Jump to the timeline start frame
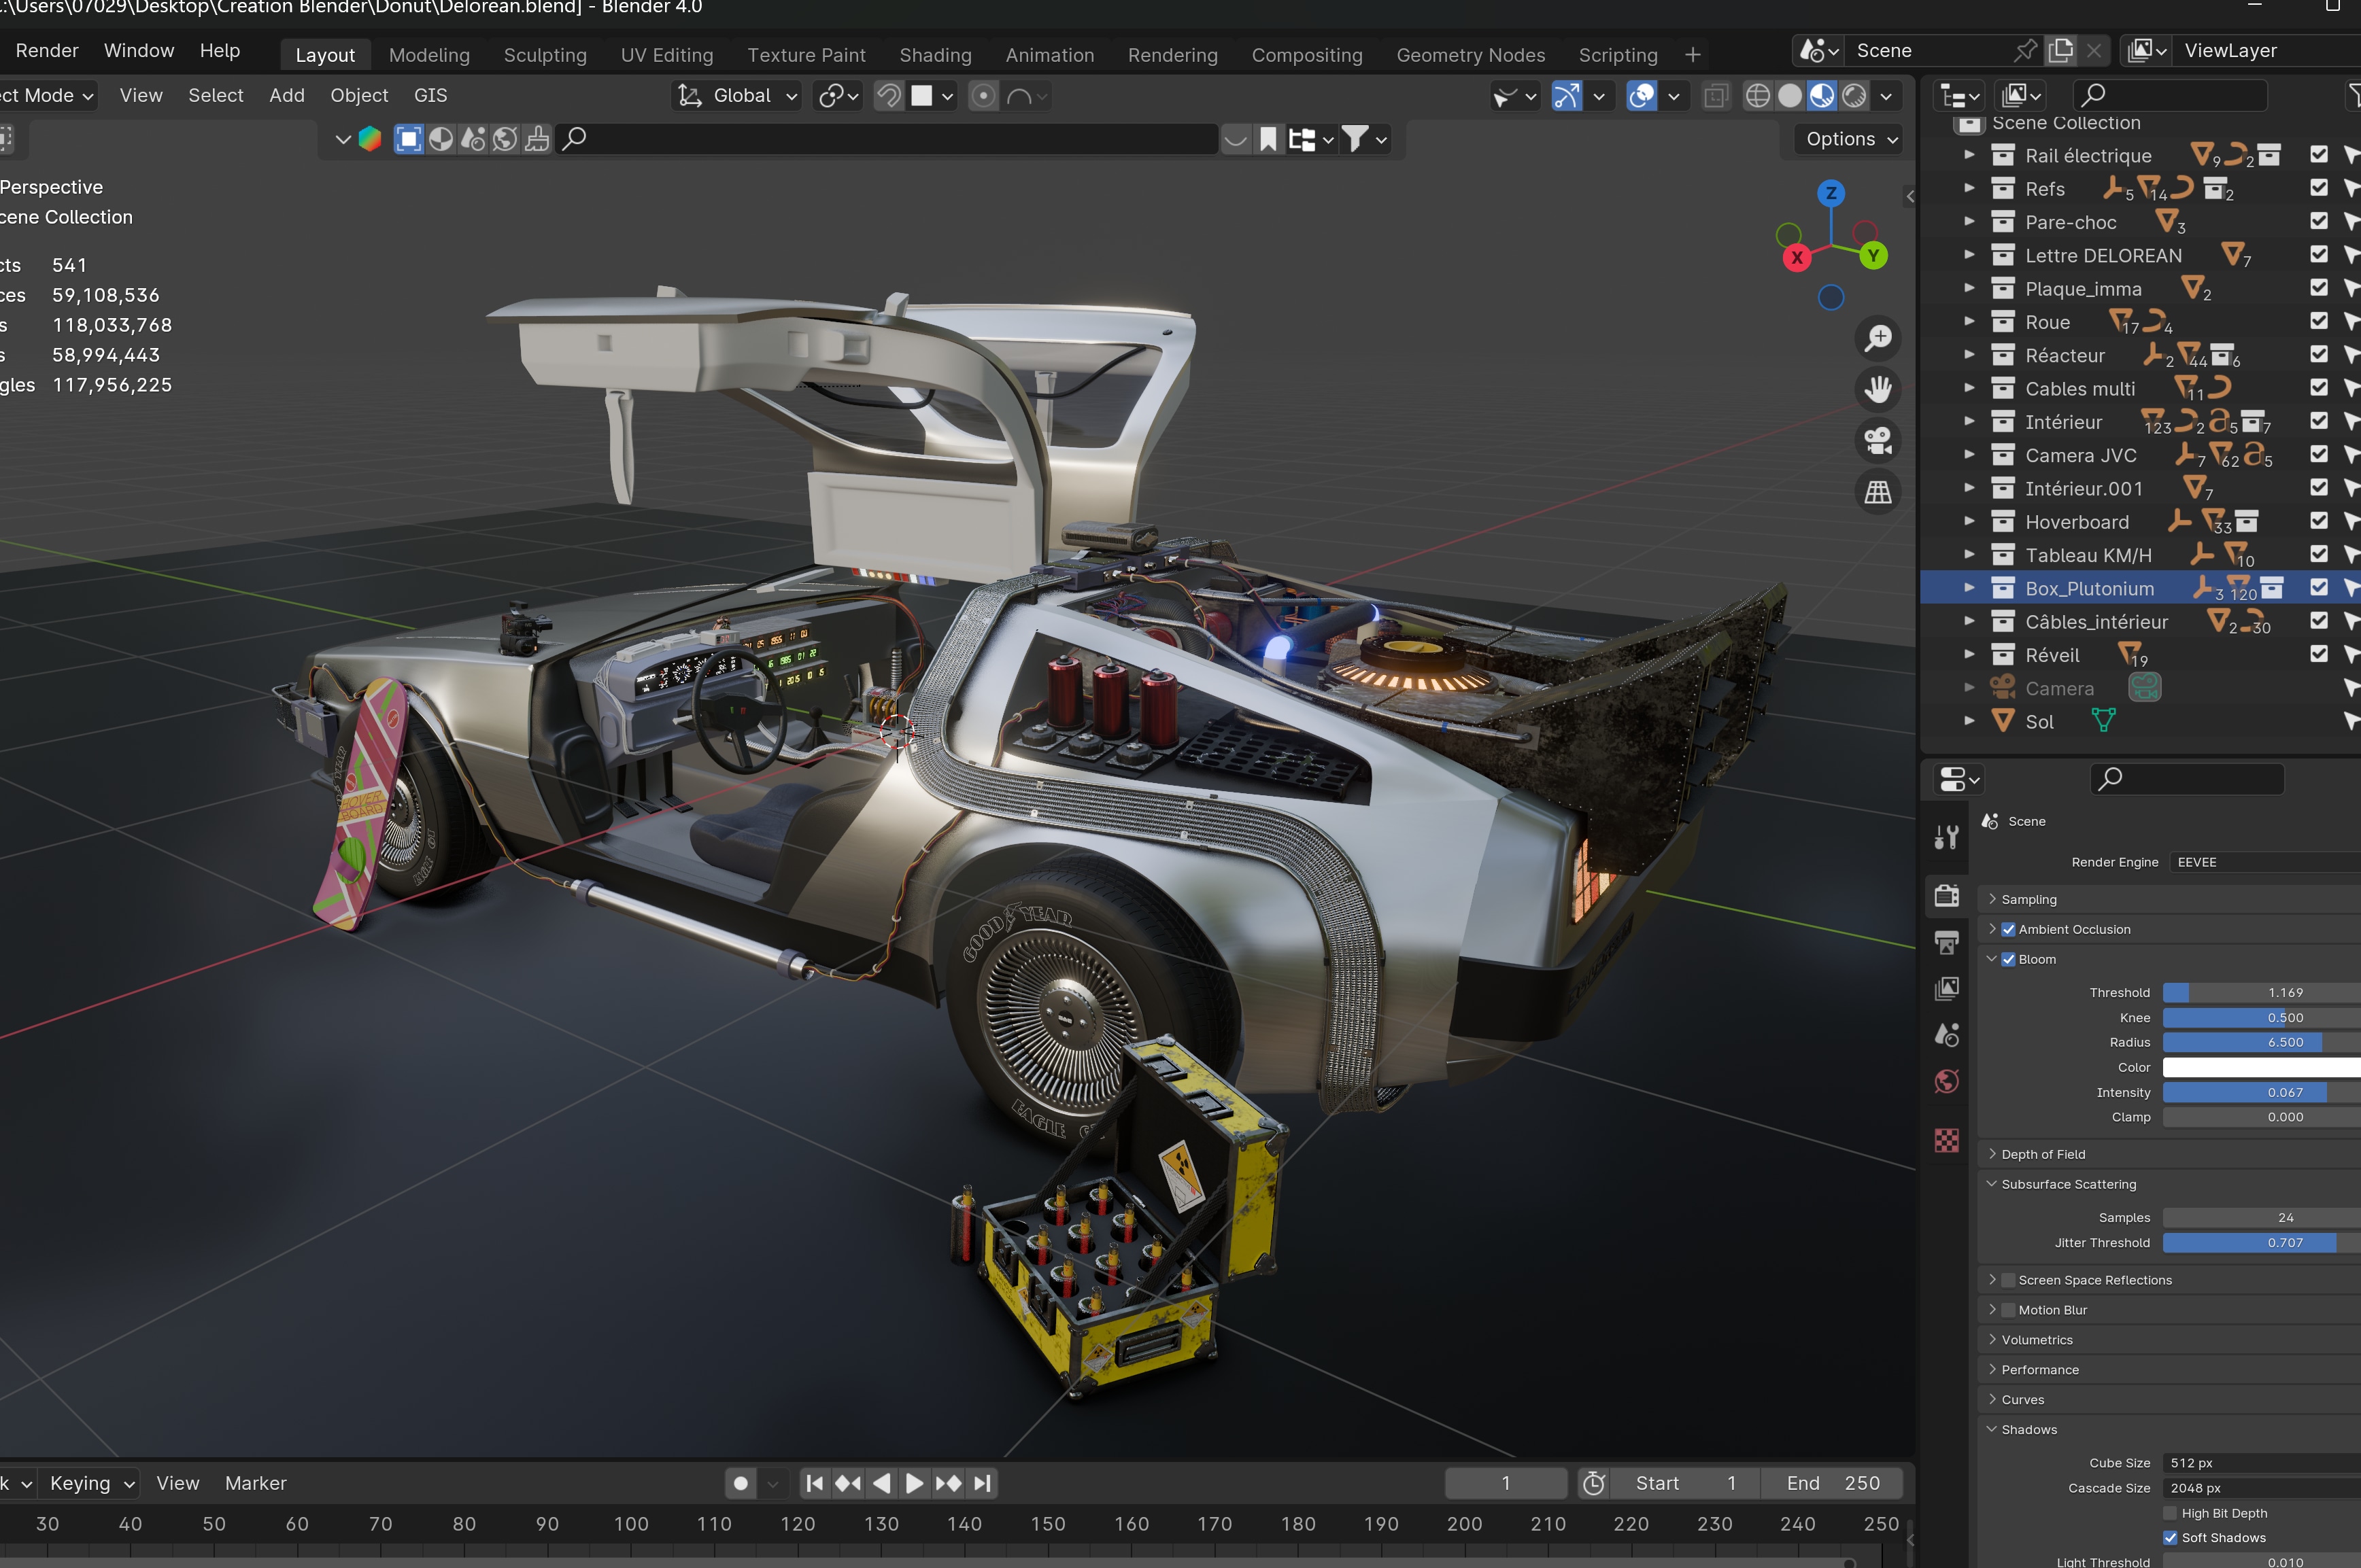The width and height of the screenshot is (2361, 1568). pyautogui.click(x=815, y=1483)
